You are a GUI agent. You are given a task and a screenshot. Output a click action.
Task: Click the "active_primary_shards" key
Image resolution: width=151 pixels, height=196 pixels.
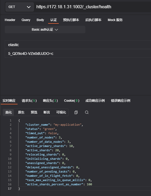45,146
